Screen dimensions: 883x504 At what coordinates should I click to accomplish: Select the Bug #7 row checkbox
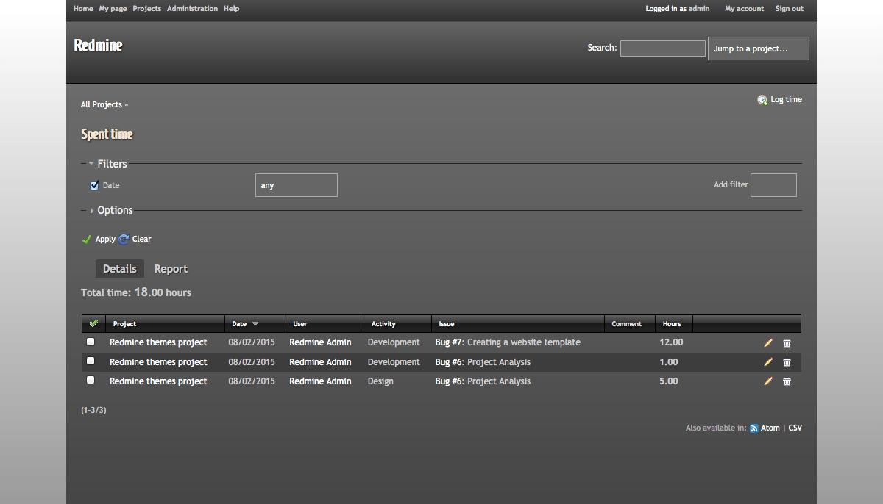point(91,342)
